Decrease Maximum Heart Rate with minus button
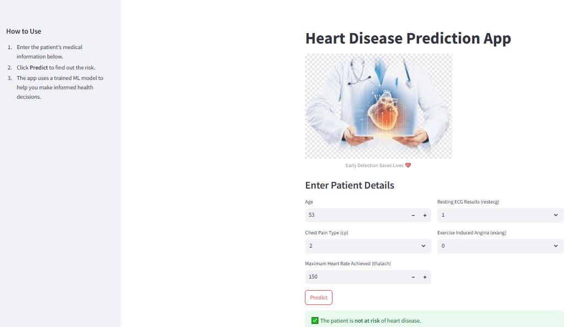 pyautogui.click(x=413, y=277)
